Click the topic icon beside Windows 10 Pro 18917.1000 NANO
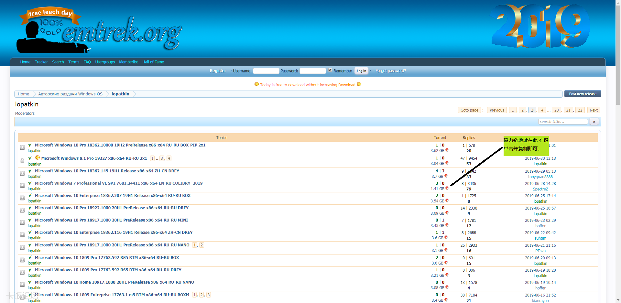The image size is (621, 303). (22, 247)
